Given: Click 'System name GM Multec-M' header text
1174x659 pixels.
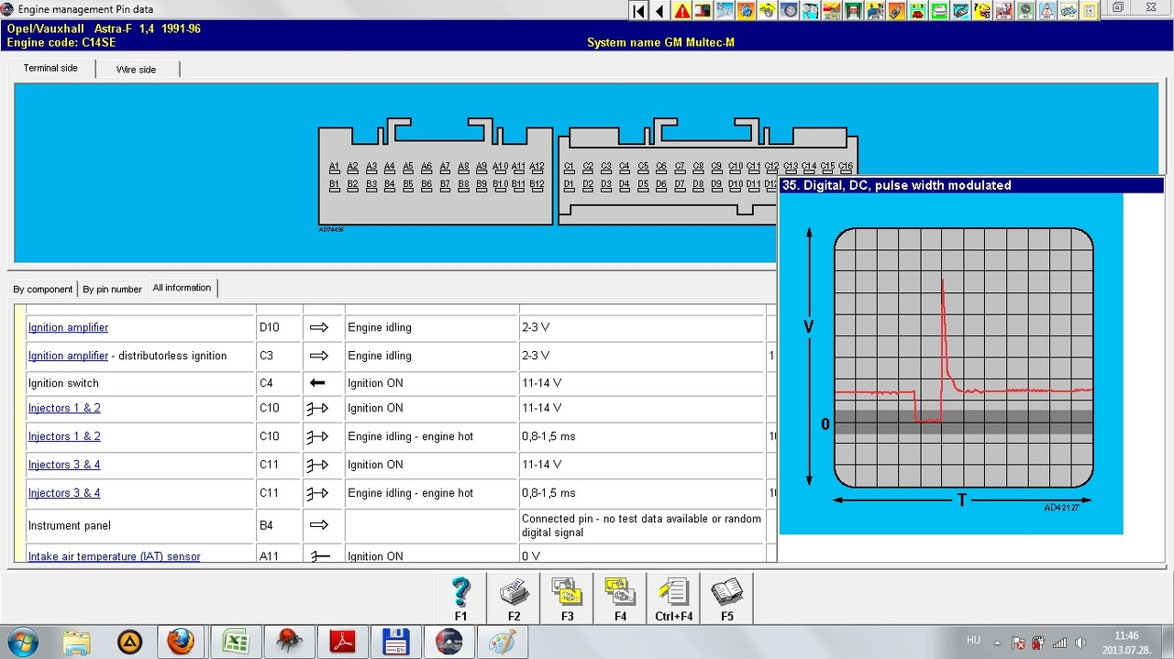Looking at the screenshot, I should tap(660, 42).
